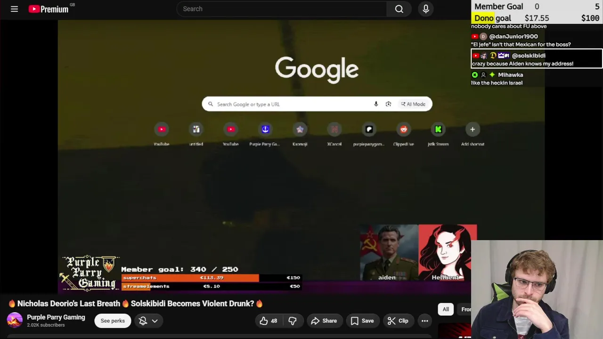Click the '€113.39' superchats value
Viewport: 603px width, 339px height.
click(x=212, y=278)
